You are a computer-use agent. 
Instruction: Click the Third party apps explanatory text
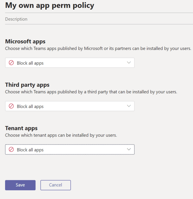pyautogui.click(x=91, y=92)
